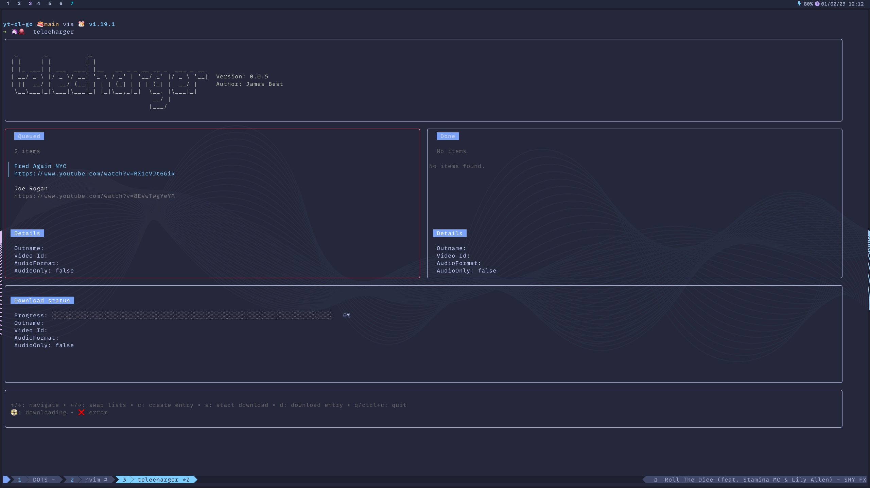Image resolution: width=870 pixels, height=488 pixels.
Task: Click the clock icon beside the date
Action: coord(817,4)
